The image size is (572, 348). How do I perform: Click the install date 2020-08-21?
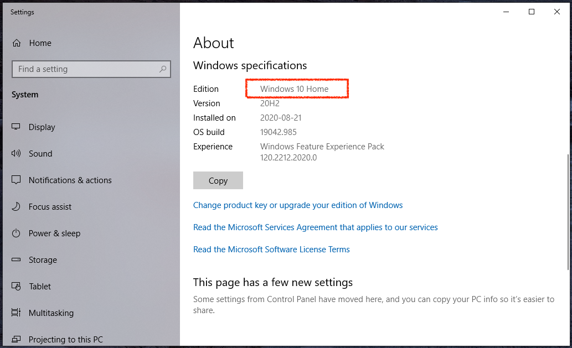point(281,118)
